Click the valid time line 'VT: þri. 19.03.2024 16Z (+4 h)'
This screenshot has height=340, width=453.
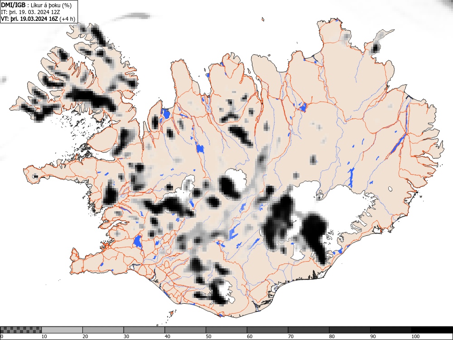click(x=38, y=19)
